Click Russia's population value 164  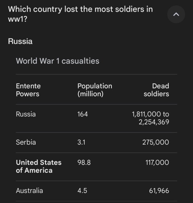[83, 114]
